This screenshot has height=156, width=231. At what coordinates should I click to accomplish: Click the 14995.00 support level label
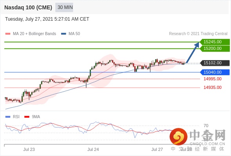[213, 79]
